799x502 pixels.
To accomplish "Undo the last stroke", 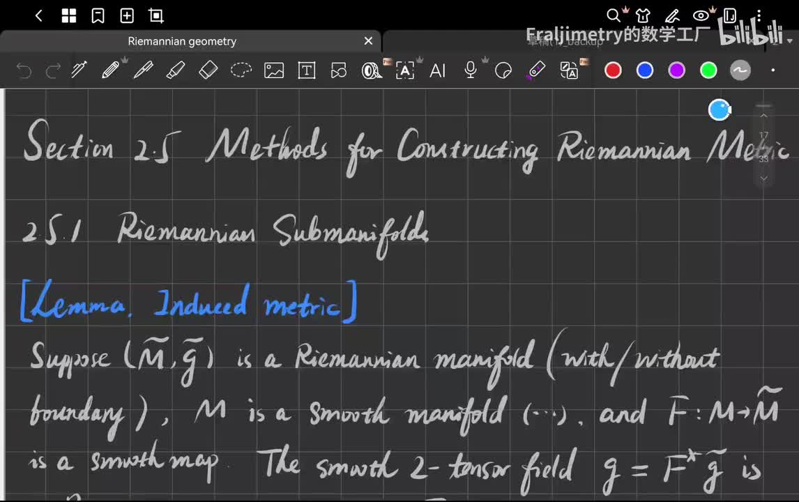I will pyautogui.click(x=24, y=70).
